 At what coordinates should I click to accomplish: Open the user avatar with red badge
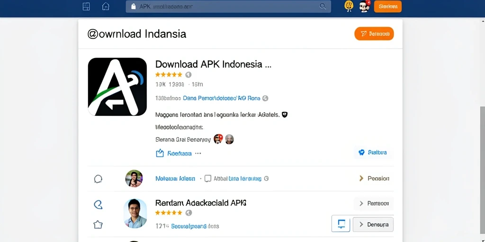(x=365, y=7)
